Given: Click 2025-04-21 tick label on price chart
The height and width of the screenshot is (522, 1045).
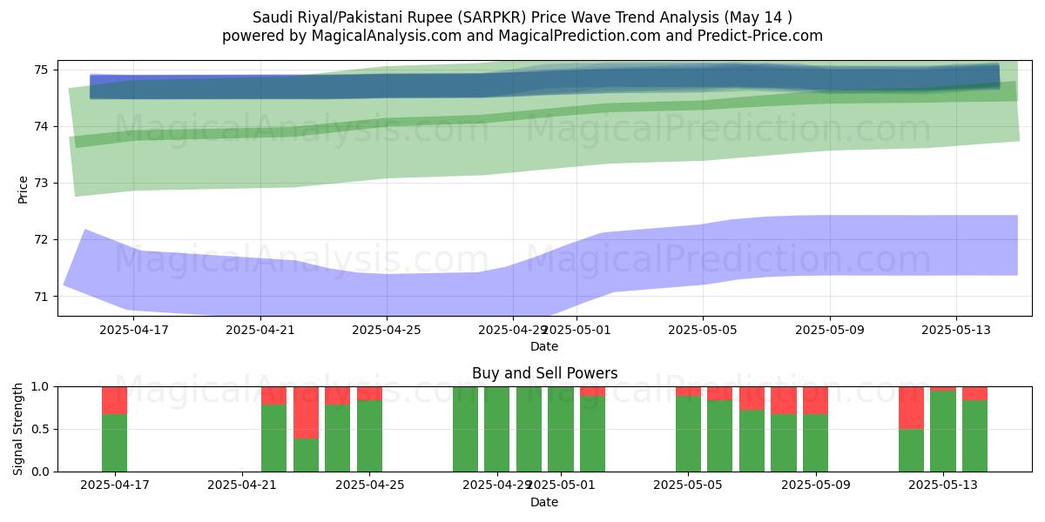Looking at the screenshot, I should 260,330.
